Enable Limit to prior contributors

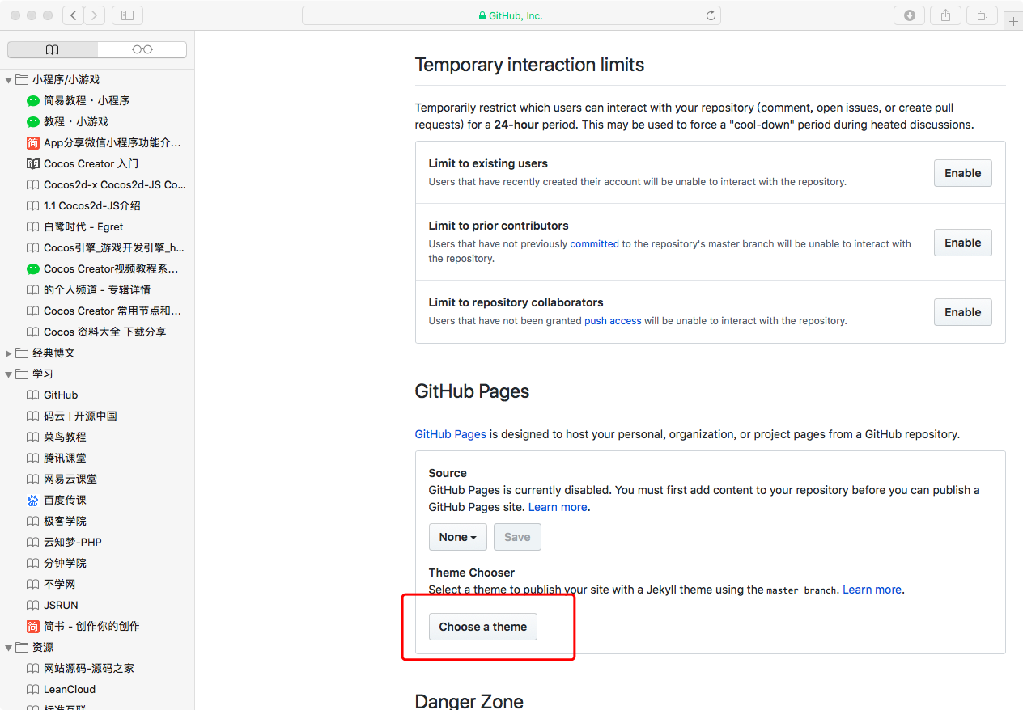962,243
